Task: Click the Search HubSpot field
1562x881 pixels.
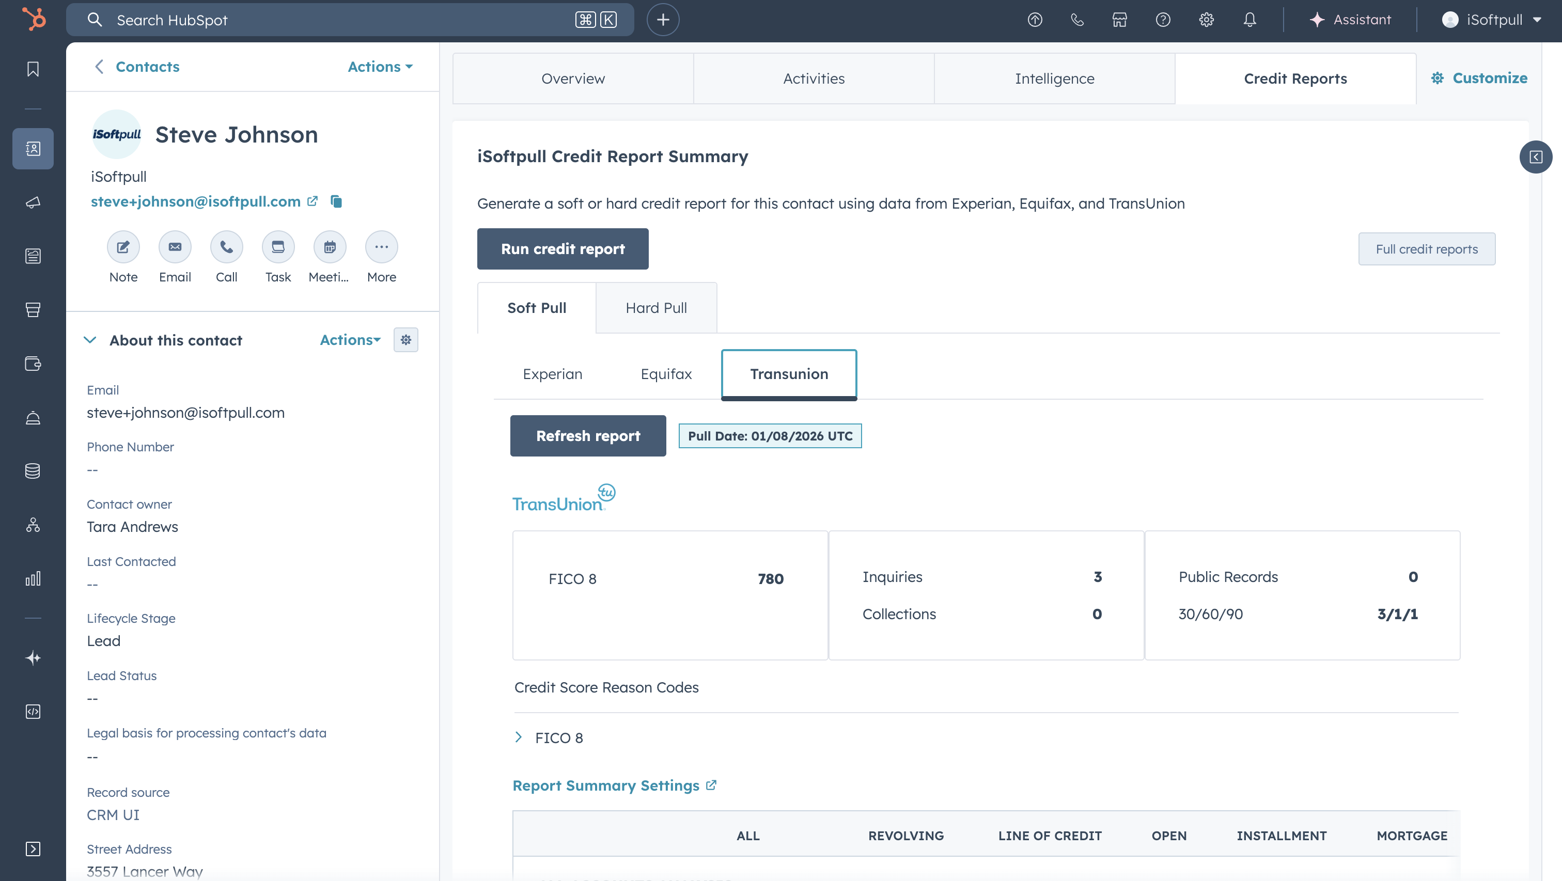Action: click(339, 20)
